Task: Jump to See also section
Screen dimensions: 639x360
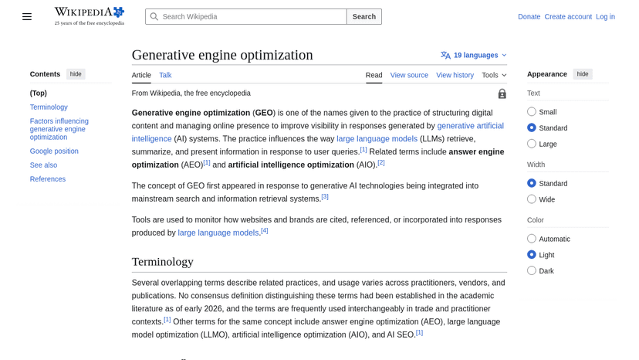Action: coord(43,165)
